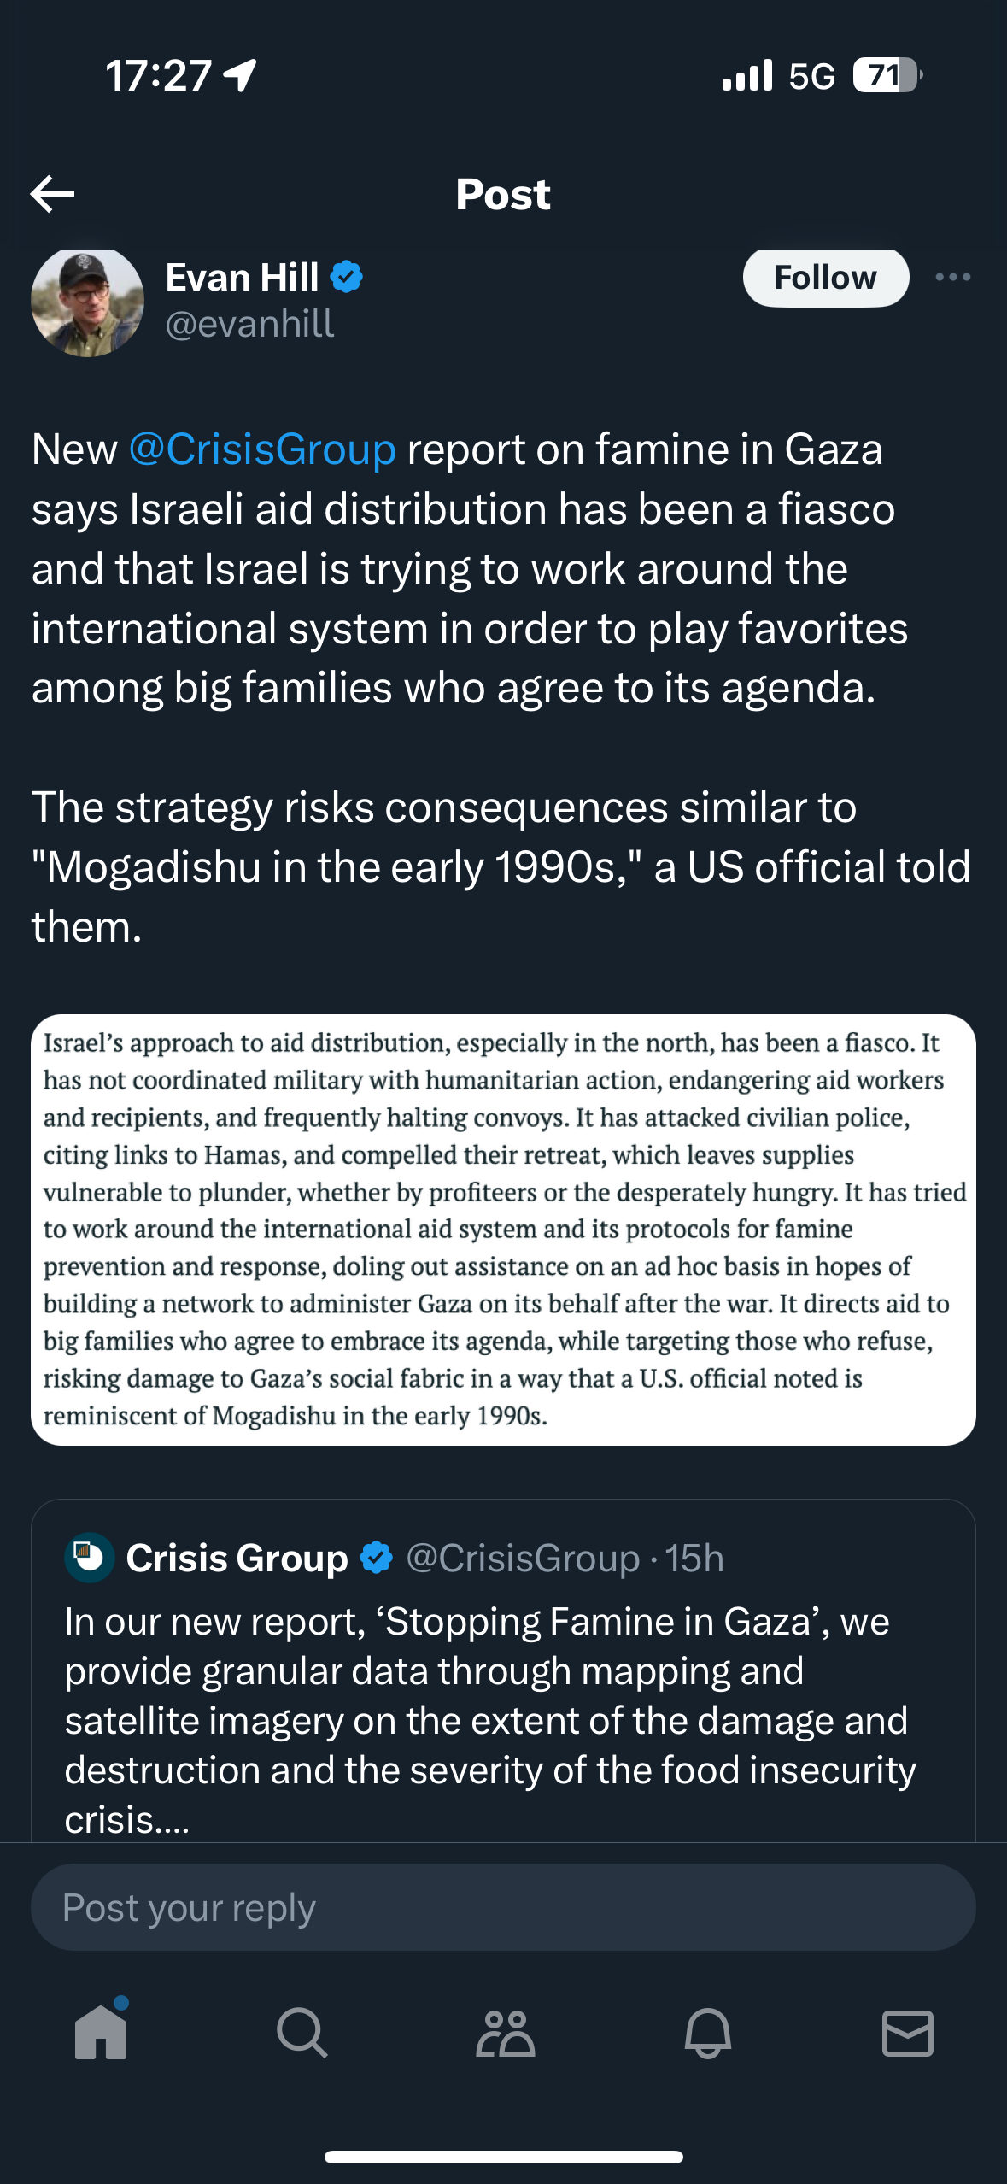Viewport: 1007px width, 2184px height.
Task: Open the Notifications bell tab
Action: point(707,2032)
